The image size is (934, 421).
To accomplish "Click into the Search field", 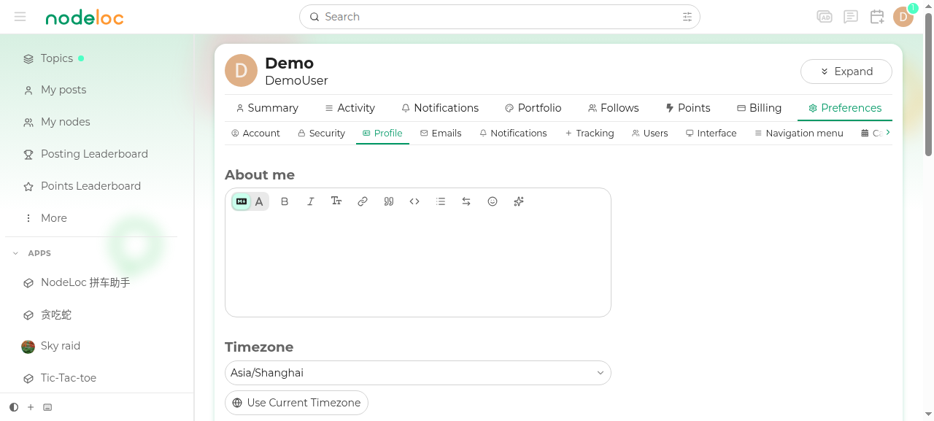I will click(500, 17).
